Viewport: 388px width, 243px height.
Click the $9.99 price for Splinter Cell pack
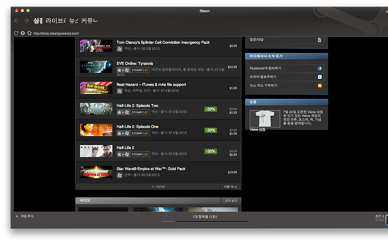click(x=233, y=46)
